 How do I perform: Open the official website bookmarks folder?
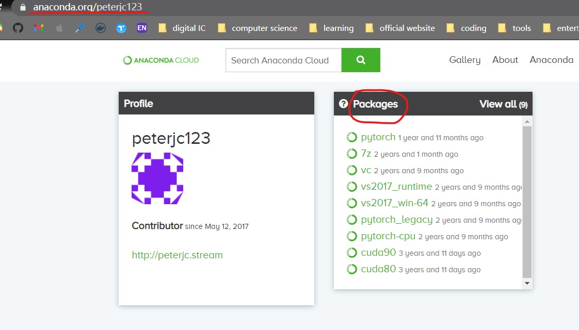point(400,28)
